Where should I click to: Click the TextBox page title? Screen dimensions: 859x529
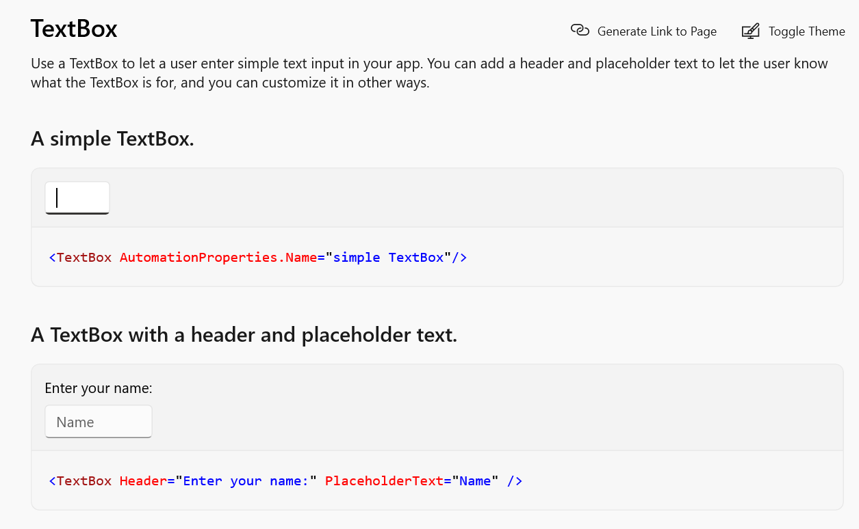click(x=74, y=29)
